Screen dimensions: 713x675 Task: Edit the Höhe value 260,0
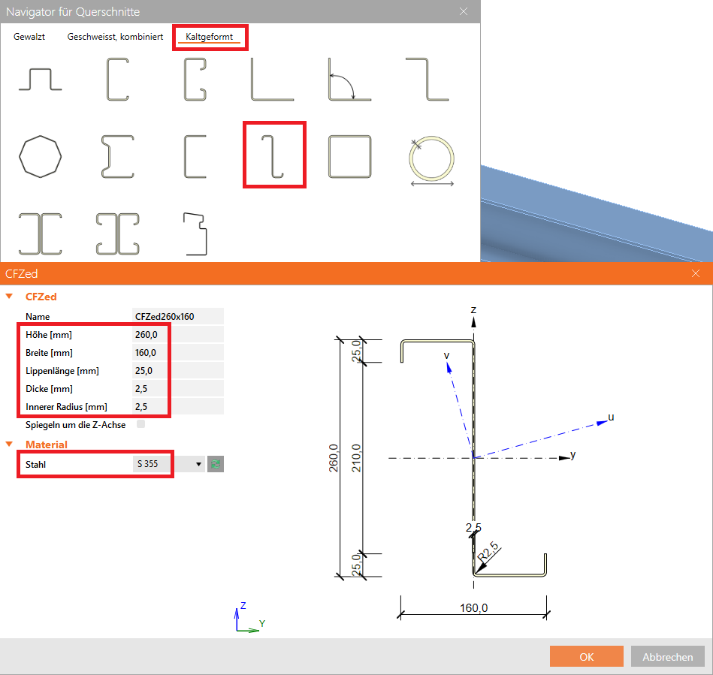click(x=178, y=335)
